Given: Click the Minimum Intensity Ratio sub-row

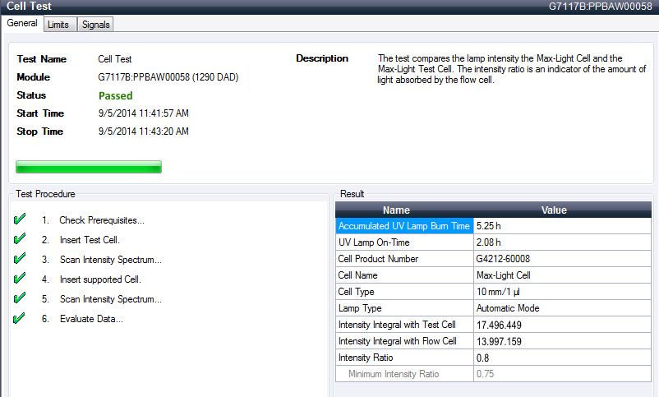Looking at the screenshot, I should coord(394,374).
